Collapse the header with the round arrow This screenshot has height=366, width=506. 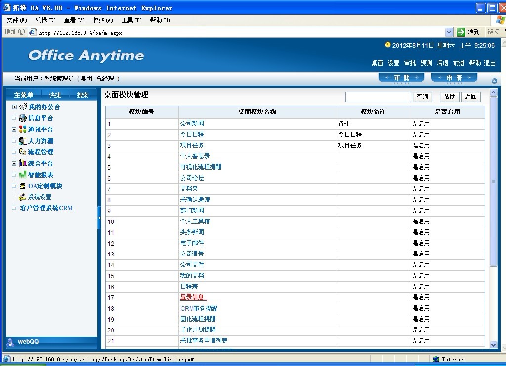[x=494, y=81]
